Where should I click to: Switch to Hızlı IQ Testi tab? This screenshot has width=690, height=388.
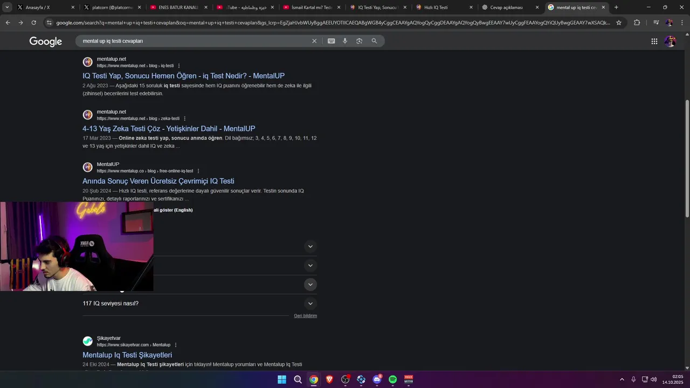(445, 8)
